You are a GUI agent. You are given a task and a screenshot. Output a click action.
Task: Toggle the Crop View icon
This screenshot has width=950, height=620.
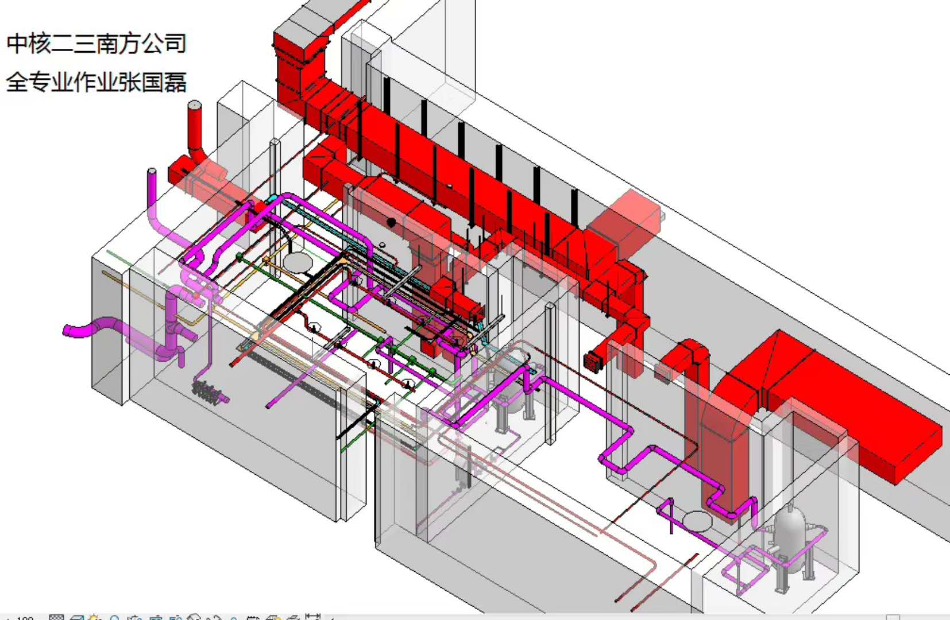(155, 618)
